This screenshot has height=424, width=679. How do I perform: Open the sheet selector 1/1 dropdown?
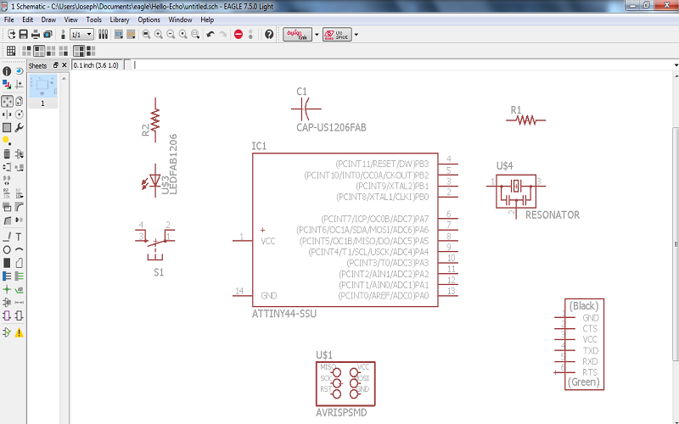coord(81,34)
